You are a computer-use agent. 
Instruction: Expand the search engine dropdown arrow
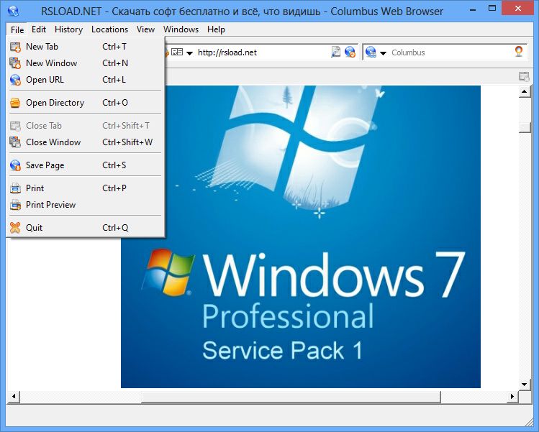click(383, 53)
